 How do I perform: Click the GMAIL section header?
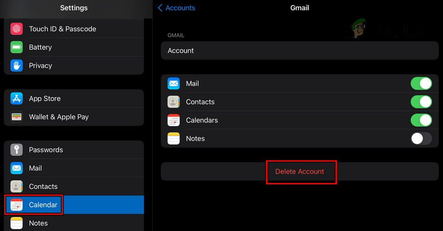(x=176, y=35)
